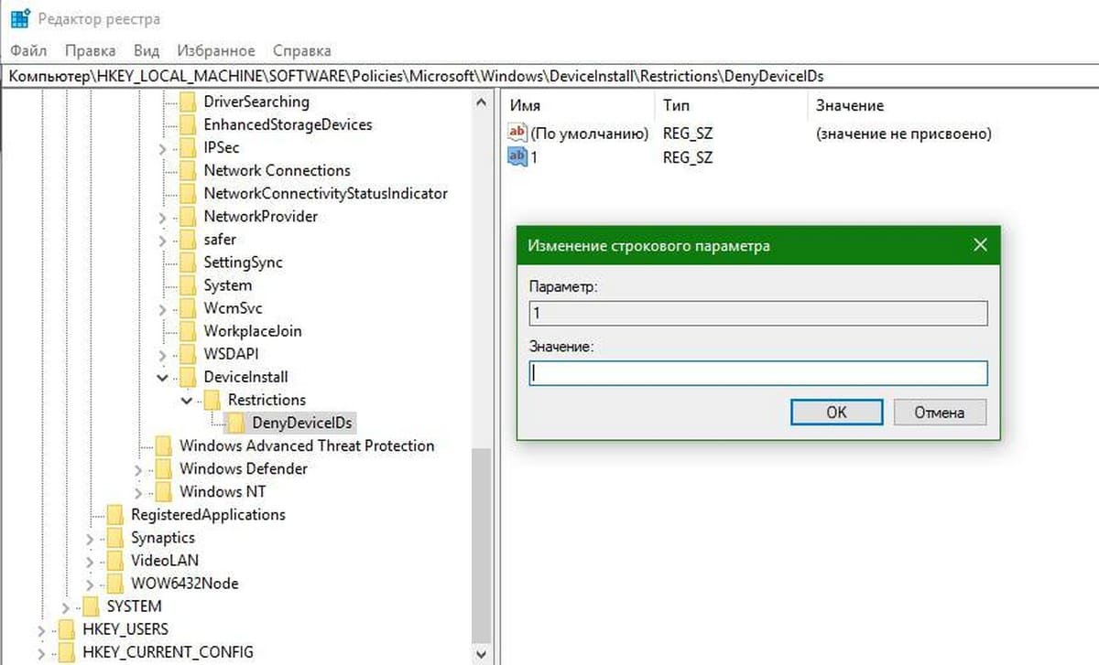Viewport: 1099px width, 665px height.
Task: Open the Файл menu
Action: (x=28, y=50)
